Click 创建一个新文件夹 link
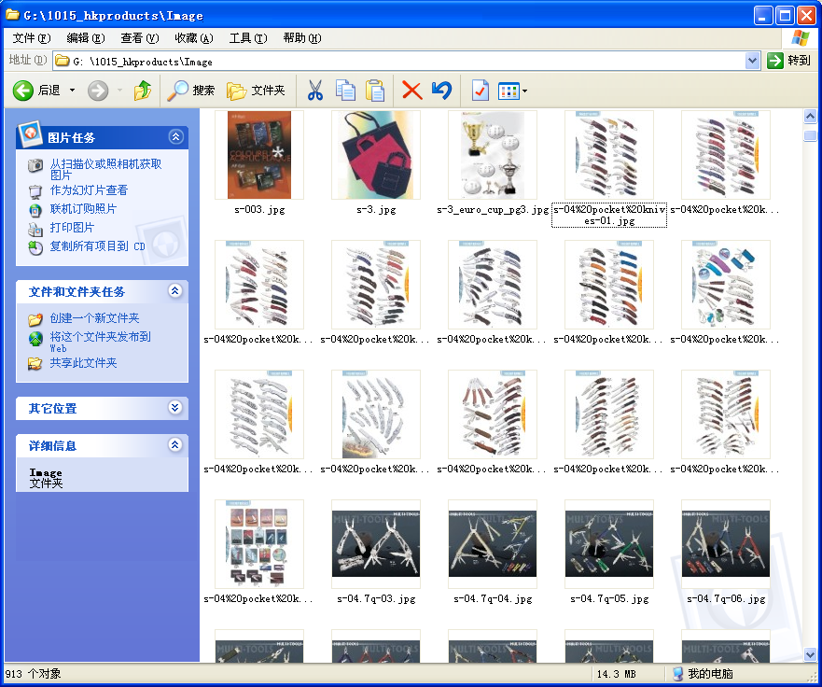The width and height of the screenshot is (822, 687). pyautogui.click(x=94, y=318)
